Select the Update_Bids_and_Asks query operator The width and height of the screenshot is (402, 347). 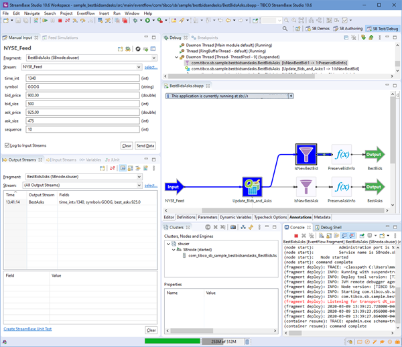253,187
